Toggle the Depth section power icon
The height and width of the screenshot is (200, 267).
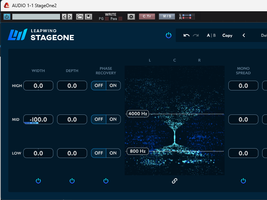coord(72,180)
